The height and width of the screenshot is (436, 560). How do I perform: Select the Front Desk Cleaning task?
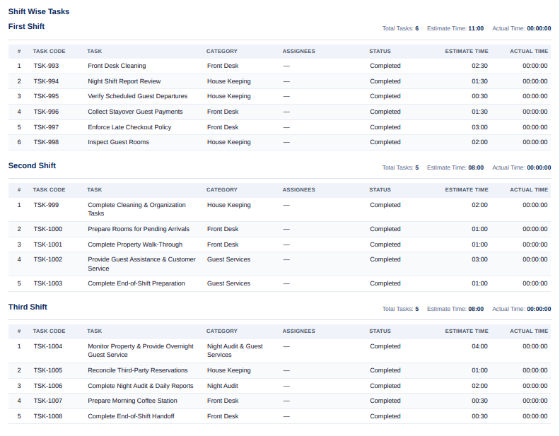(x=117, y=66)
